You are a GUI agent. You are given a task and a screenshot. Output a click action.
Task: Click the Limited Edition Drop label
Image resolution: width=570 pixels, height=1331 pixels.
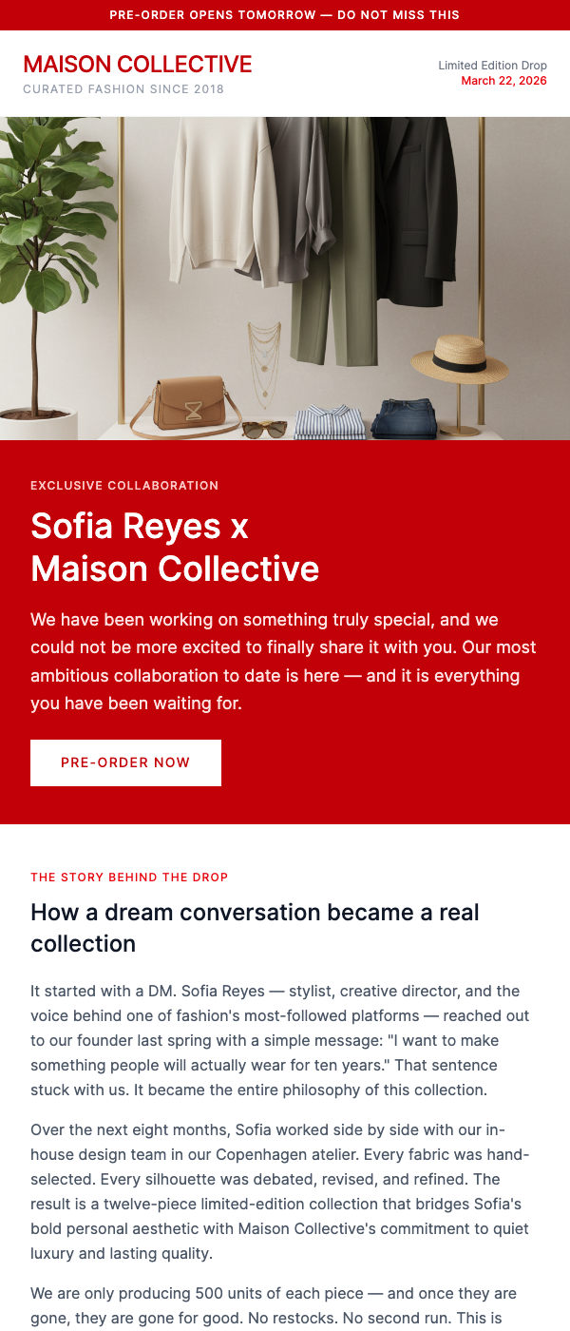click(x=491, y=65)
